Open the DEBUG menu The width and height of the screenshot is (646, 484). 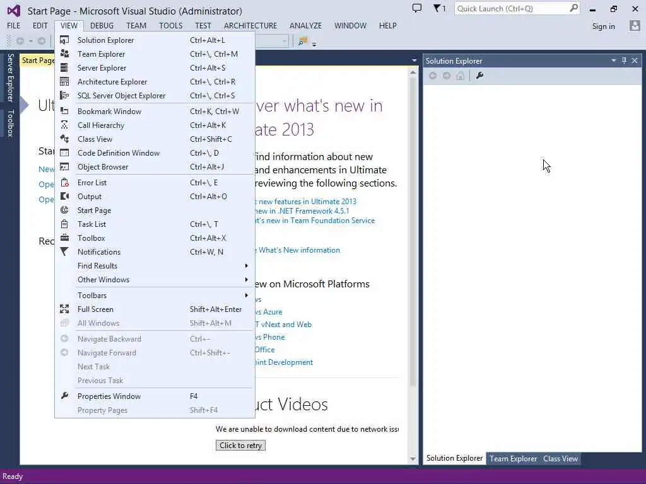pyautogui.click(x=102, y=25)
